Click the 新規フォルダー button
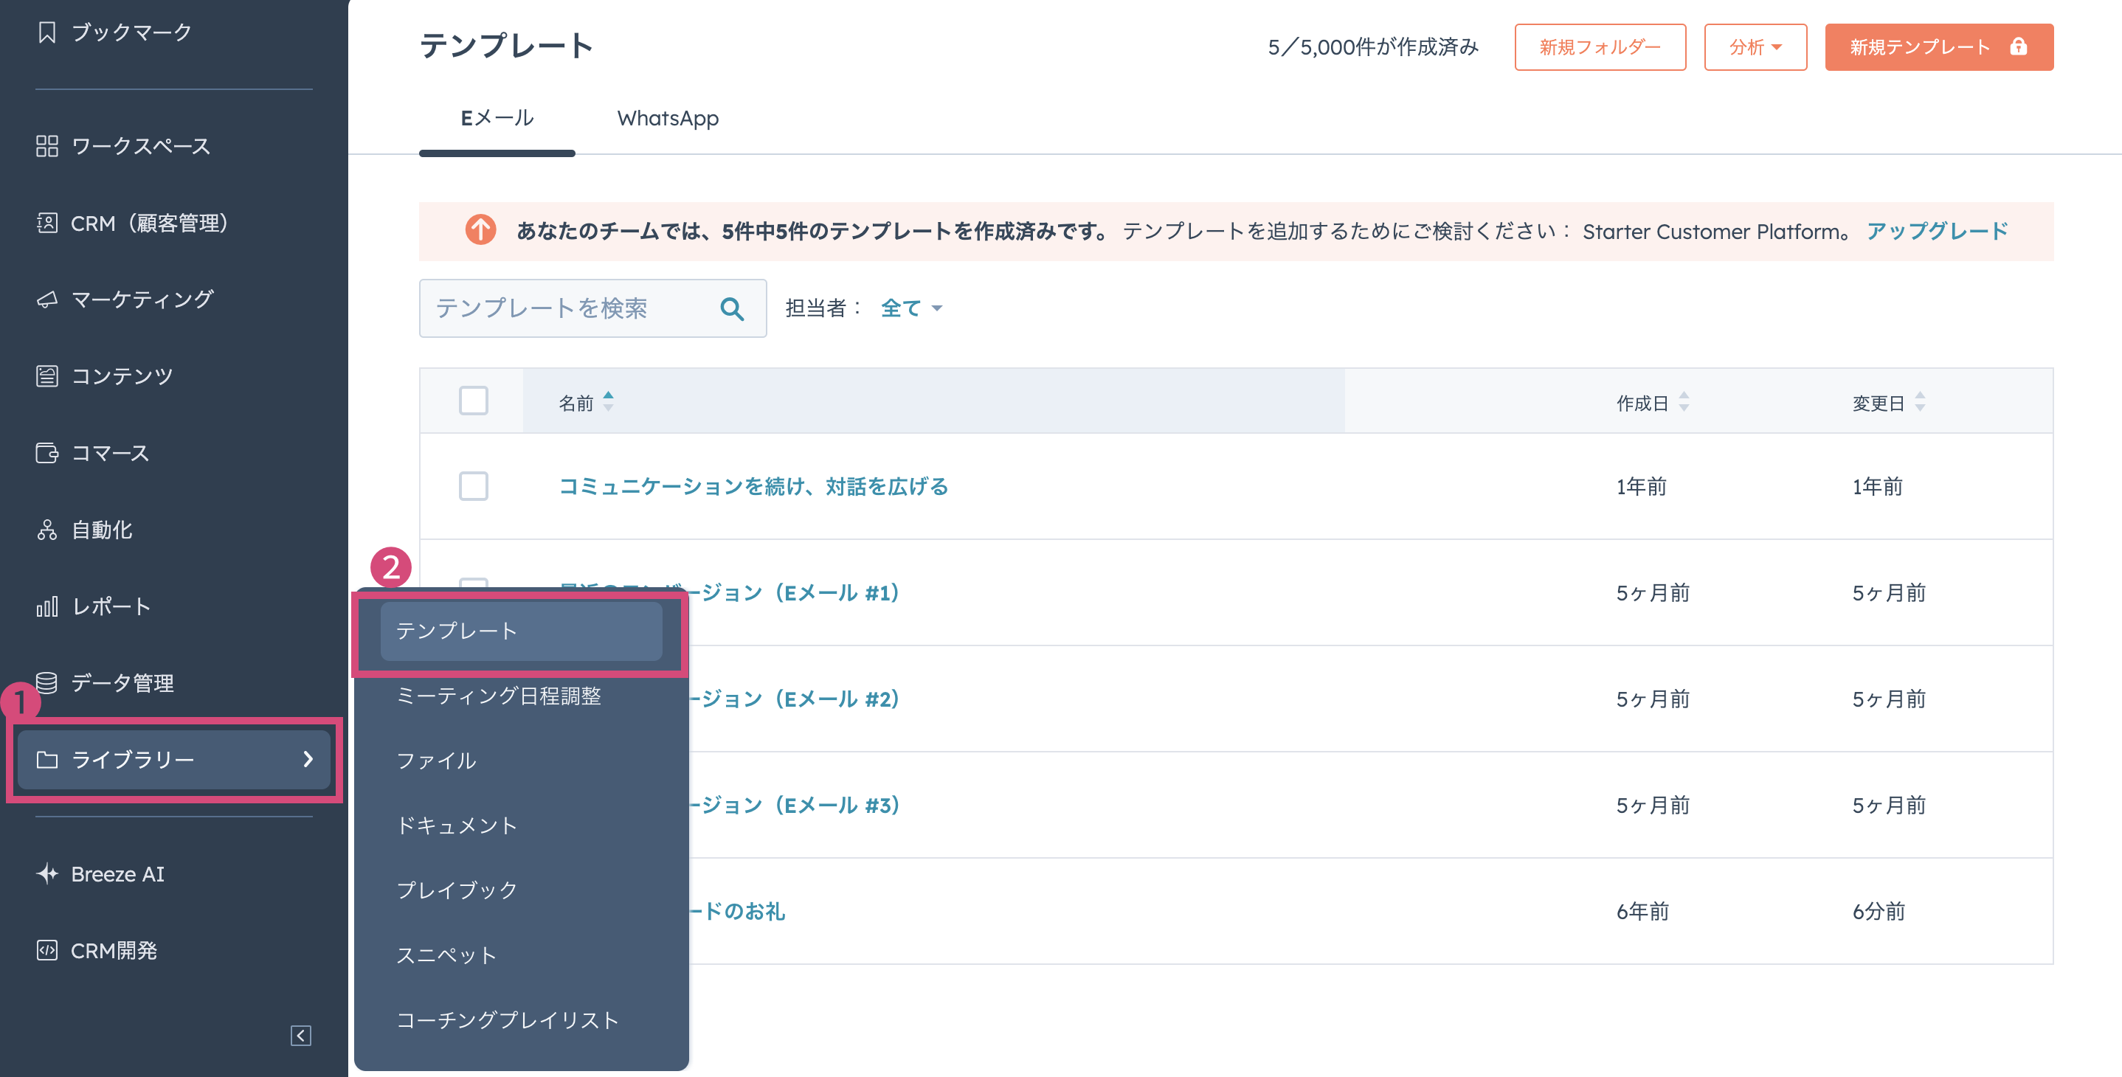This screenshot has height=1077, width=2122. 1600,47
